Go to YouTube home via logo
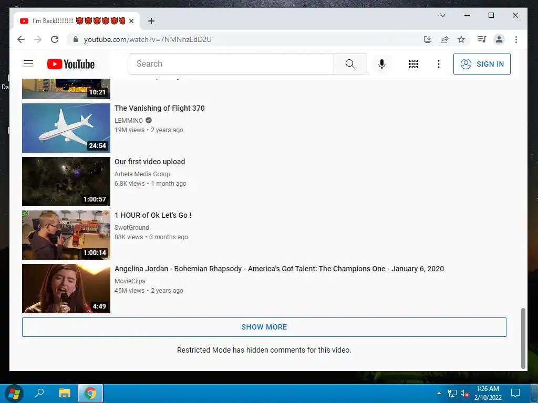The width and height of the screenshot is (538, 403). click(x=71, y=64)
